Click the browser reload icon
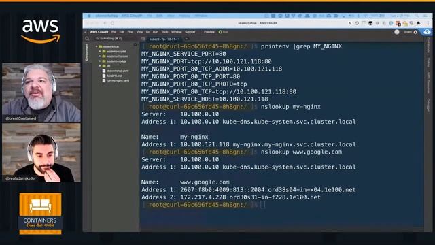The height and width of the screenshot is (245, 435). (x=112, y=23)
